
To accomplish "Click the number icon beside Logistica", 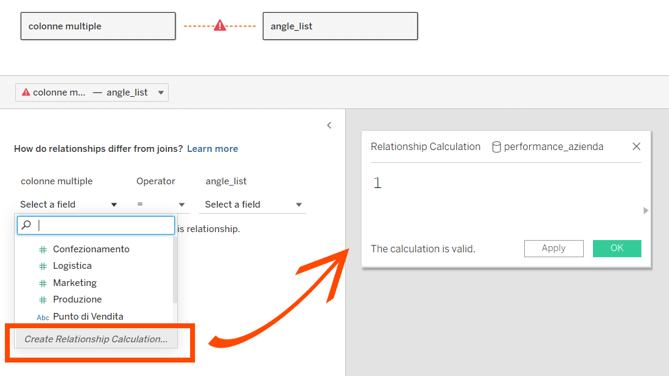I will 43,266.
